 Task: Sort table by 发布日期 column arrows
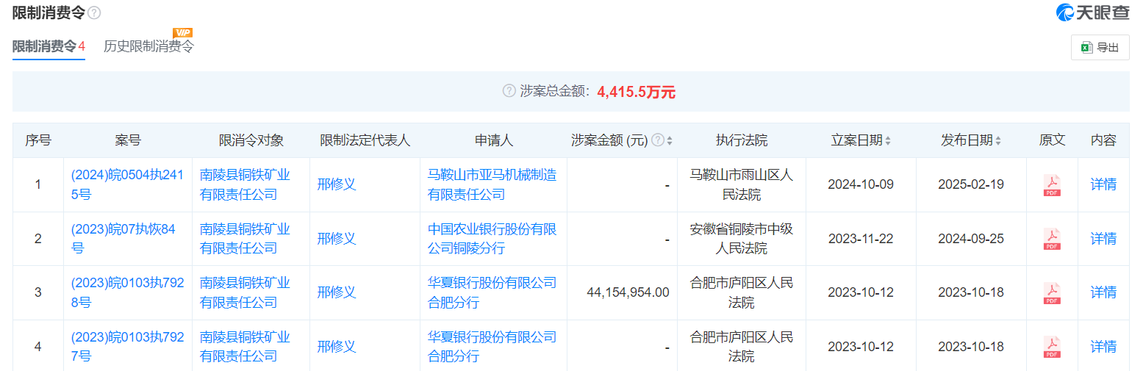[x=998, y=140]
